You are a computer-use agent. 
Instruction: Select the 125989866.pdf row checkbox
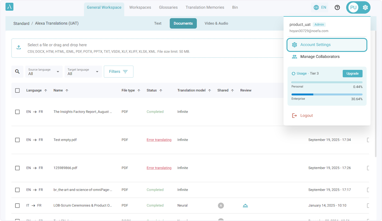click(18, 168)
